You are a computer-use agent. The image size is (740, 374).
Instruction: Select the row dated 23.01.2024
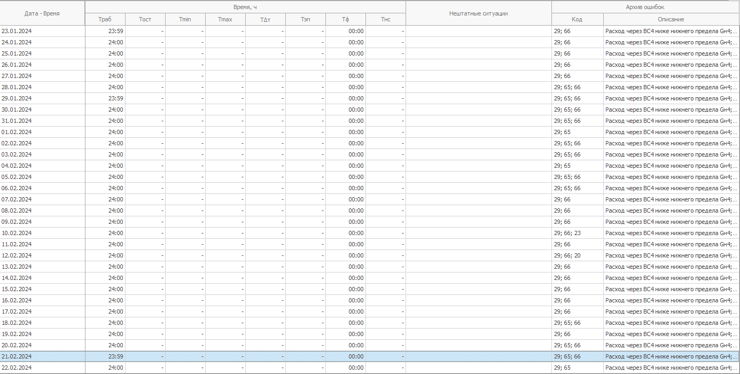[x=370, y=31]
